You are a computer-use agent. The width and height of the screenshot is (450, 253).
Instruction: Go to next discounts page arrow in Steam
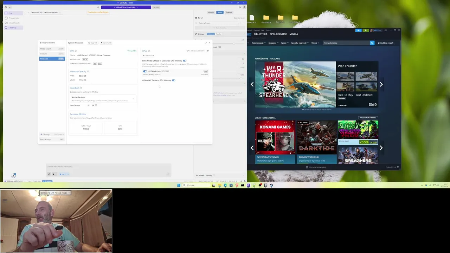[x=381, y=148]
